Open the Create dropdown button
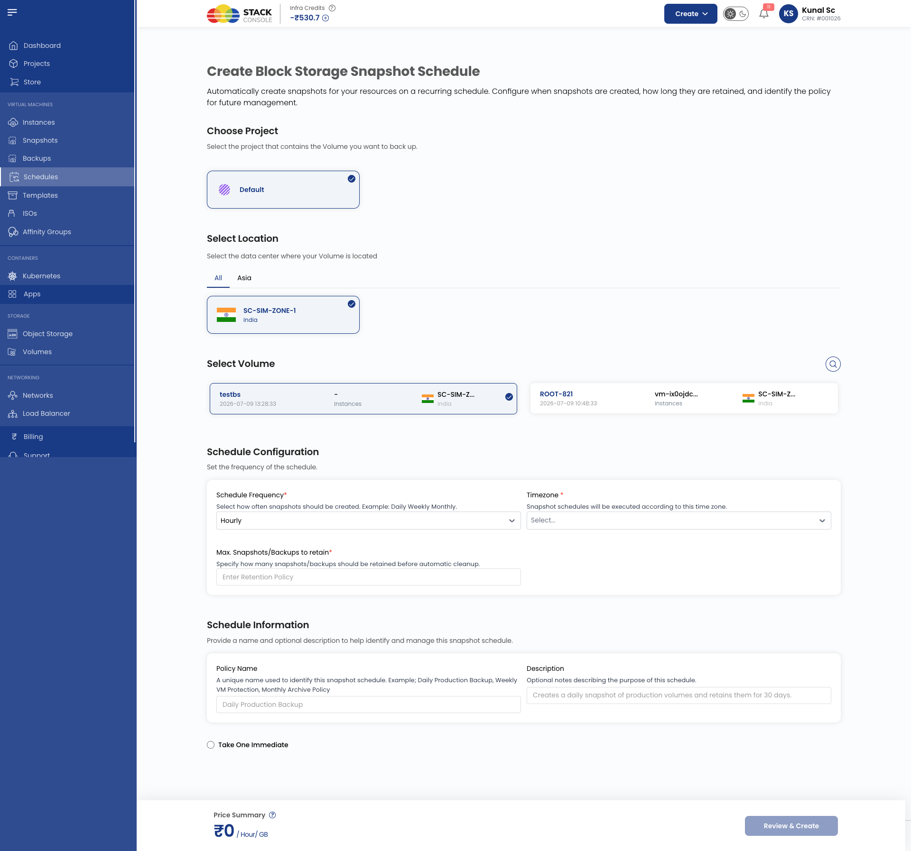Image resolution: width=911 pixels, height=851 pixels. point(691,14)
